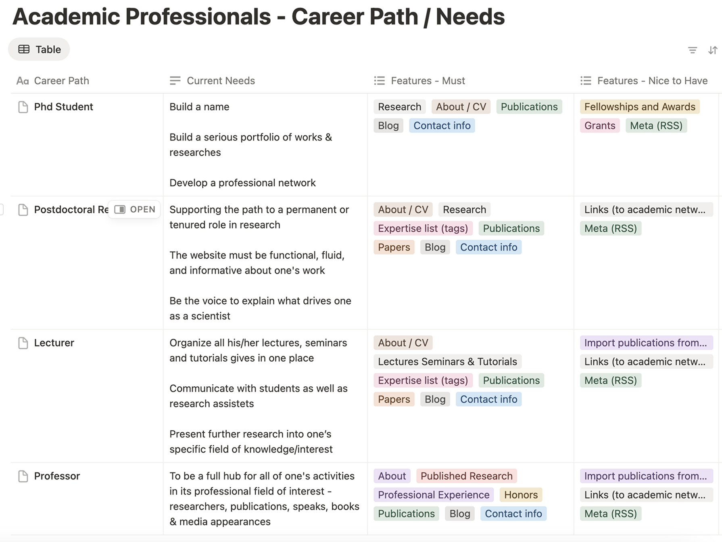Select the Fellowships and Awards tag

click(639, 107)
